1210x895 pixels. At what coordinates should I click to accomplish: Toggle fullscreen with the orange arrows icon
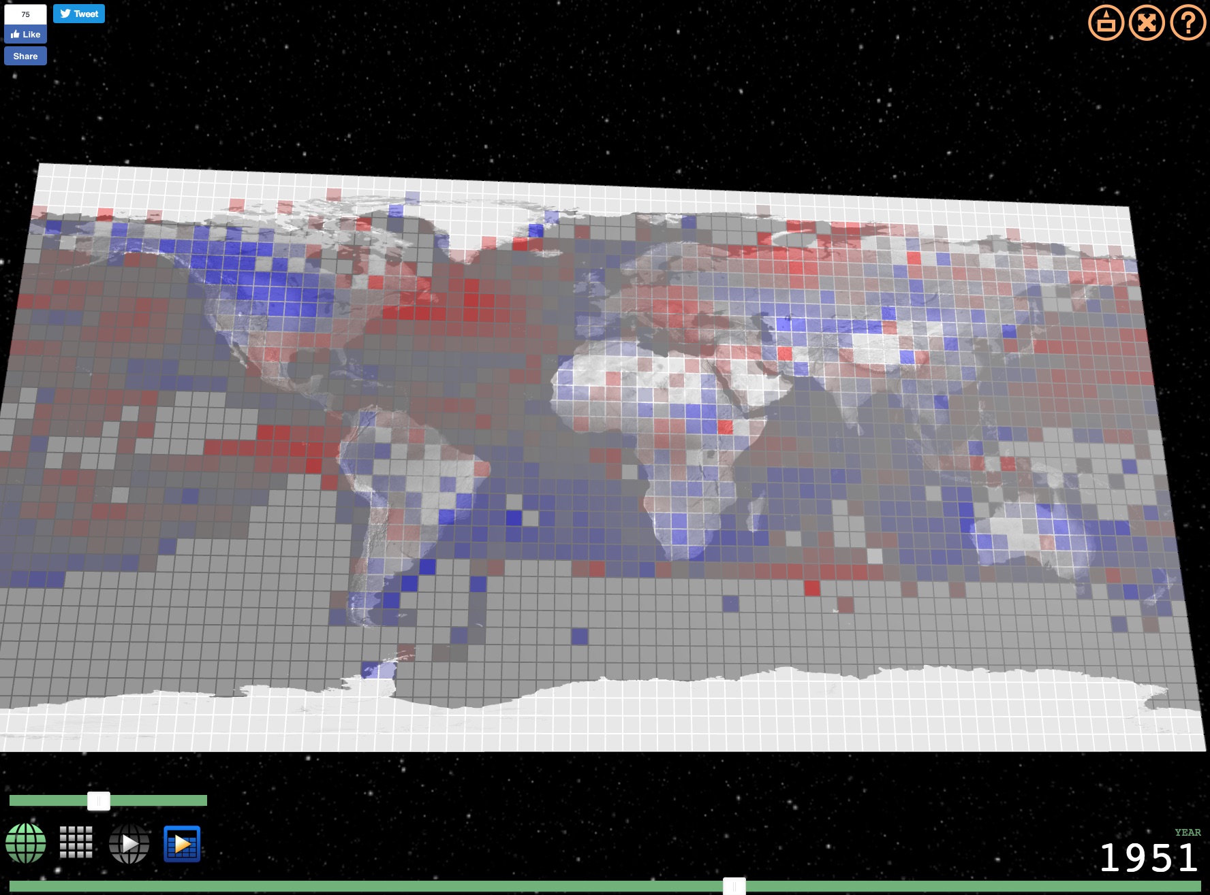click(1147, 23)
